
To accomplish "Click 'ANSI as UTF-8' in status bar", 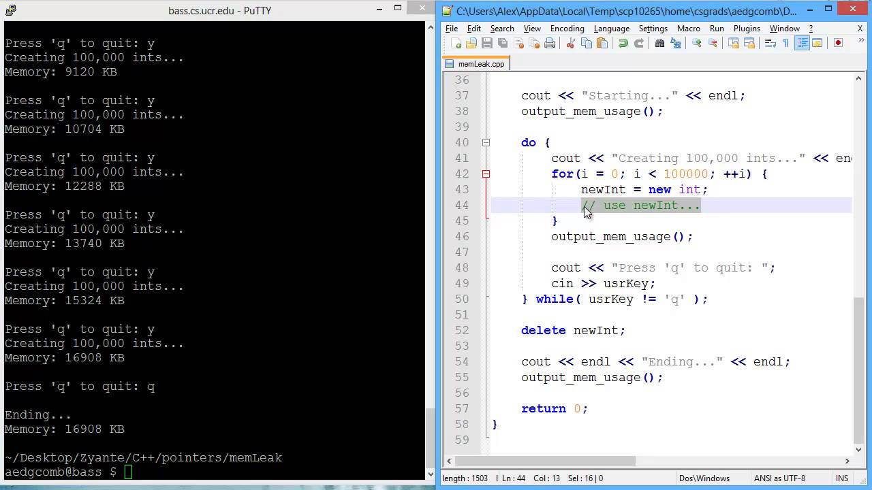I will (x=779, y=478).
